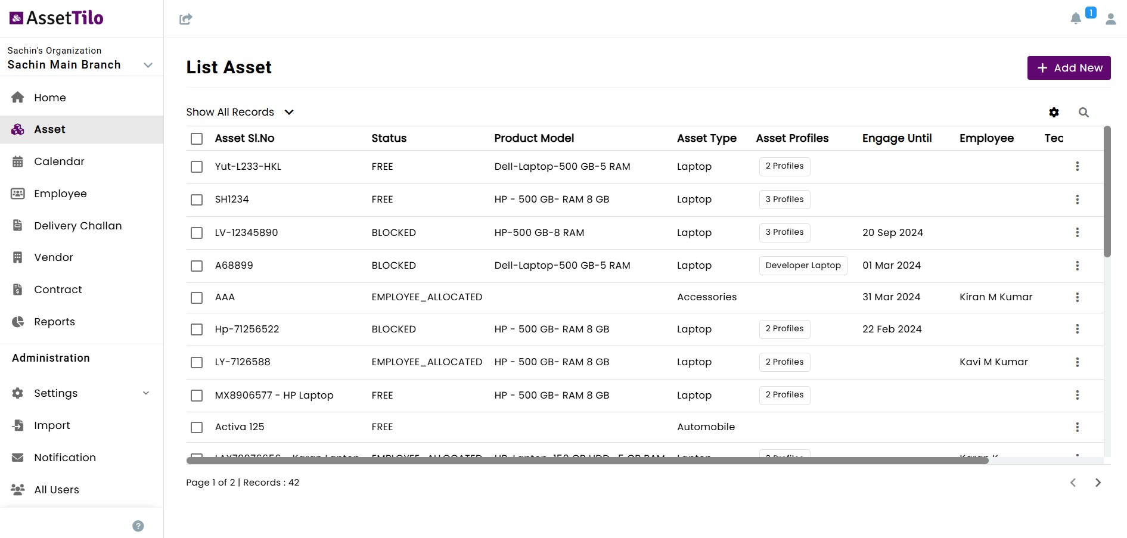The height and width of the screenshot is (538, 1127).
Task: Toggle the select-all checkbox in table header
Action: 197,139
